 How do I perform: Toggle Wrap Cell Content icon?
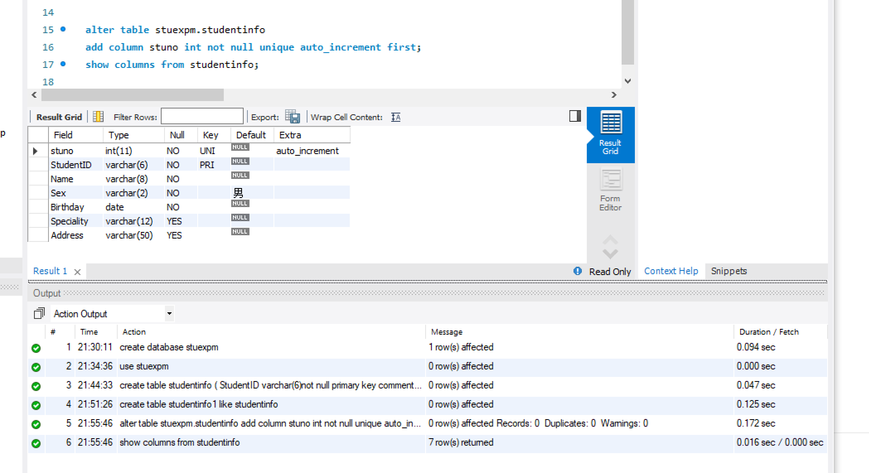tap(396, 117)
